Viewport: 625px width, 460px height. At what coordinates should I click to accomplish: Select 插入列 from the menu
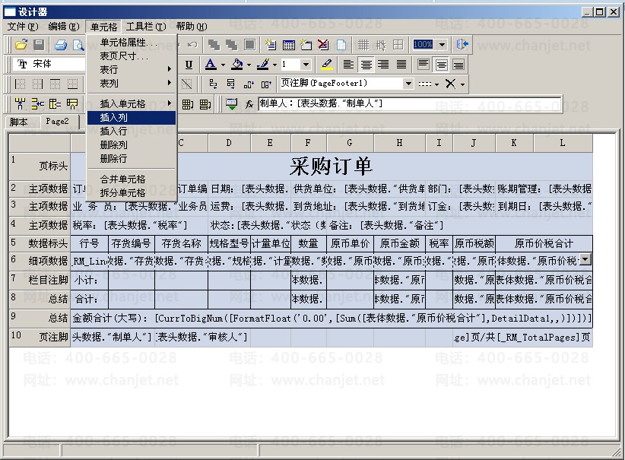(x=114, y=118)
